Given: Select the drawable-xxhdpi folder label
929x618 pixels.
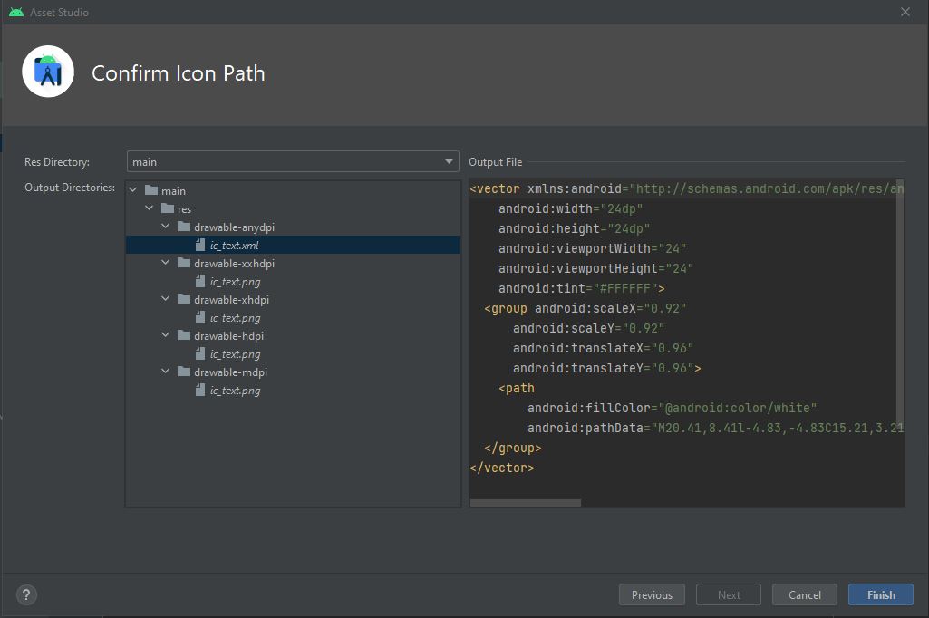Looking at the screenshot, I should click(234, 263).
